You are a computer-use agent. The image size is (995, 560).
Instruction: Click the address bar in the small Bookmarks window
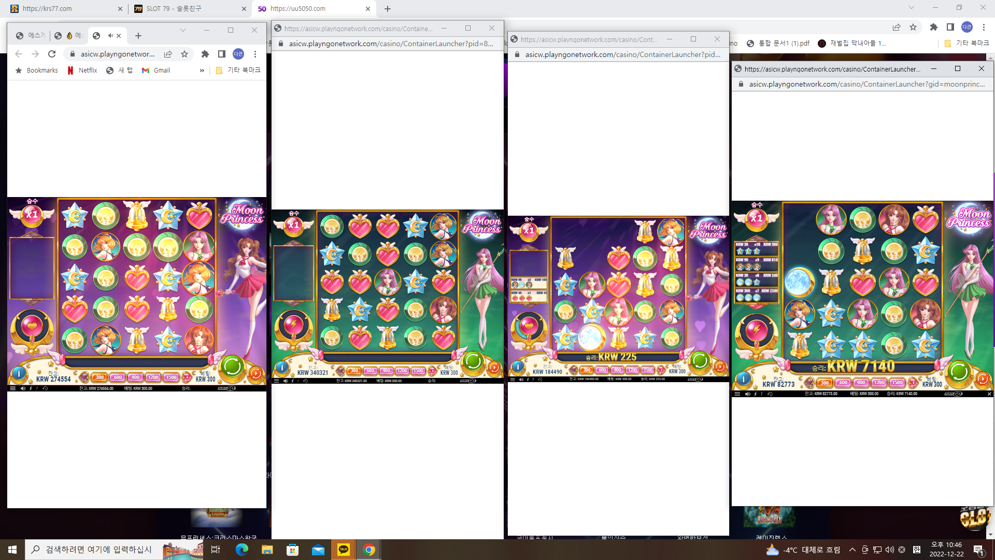[118, 54]
